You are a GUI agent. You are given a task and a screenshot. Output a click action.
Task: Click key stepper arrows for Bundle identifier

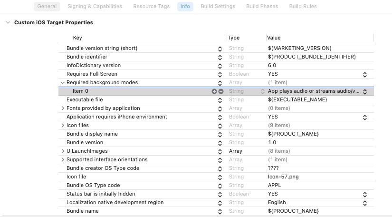point(220,57)
